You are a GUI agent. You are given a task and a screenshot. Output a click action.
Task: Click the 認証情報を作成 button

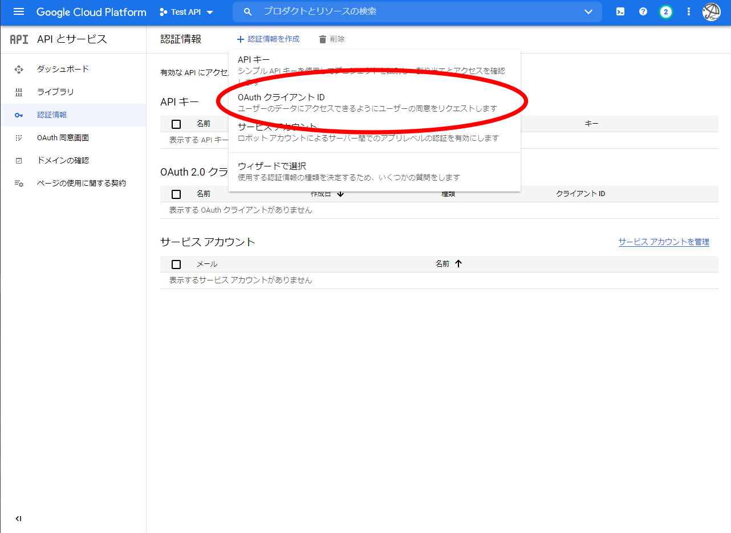268,39
